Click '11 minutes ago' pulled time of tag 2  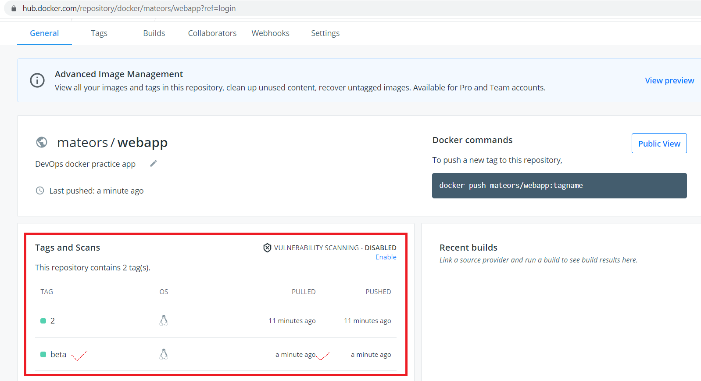(x=292, y=321)
